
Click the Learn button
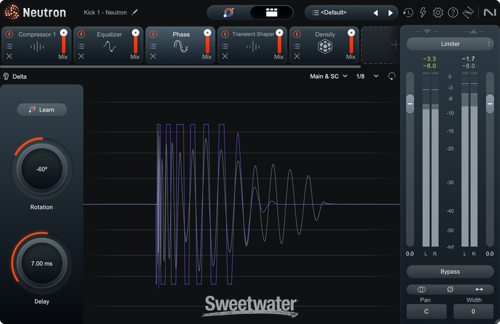coord(42,110)
